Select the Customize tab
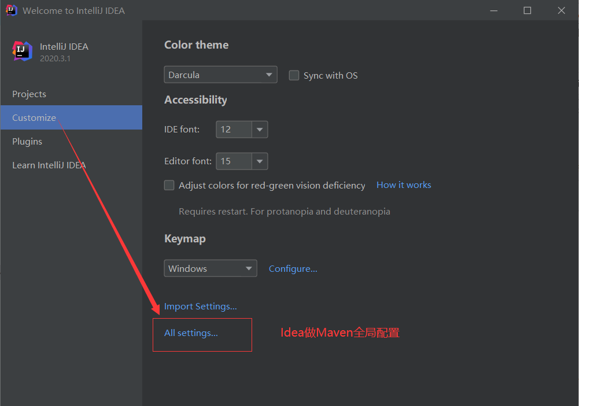The width and height of the screenshot is (591, 406). pyautogui.click(x=34, y=118)
